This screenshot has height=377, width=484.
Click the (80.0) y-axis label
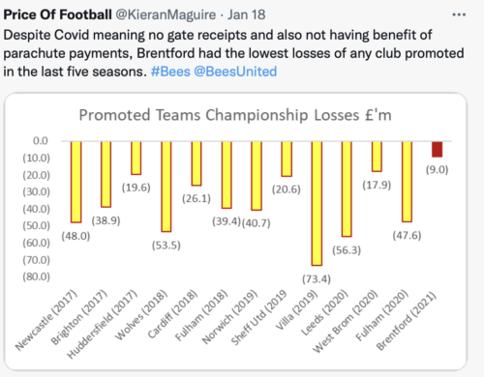(x=37, y=276)
